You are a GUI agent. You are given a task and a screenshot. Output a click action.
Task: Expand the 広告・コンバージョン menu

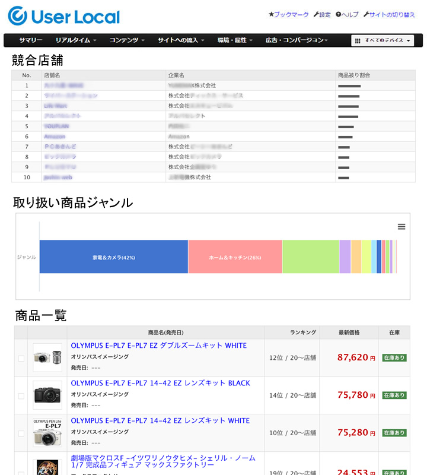click(297, 40)
